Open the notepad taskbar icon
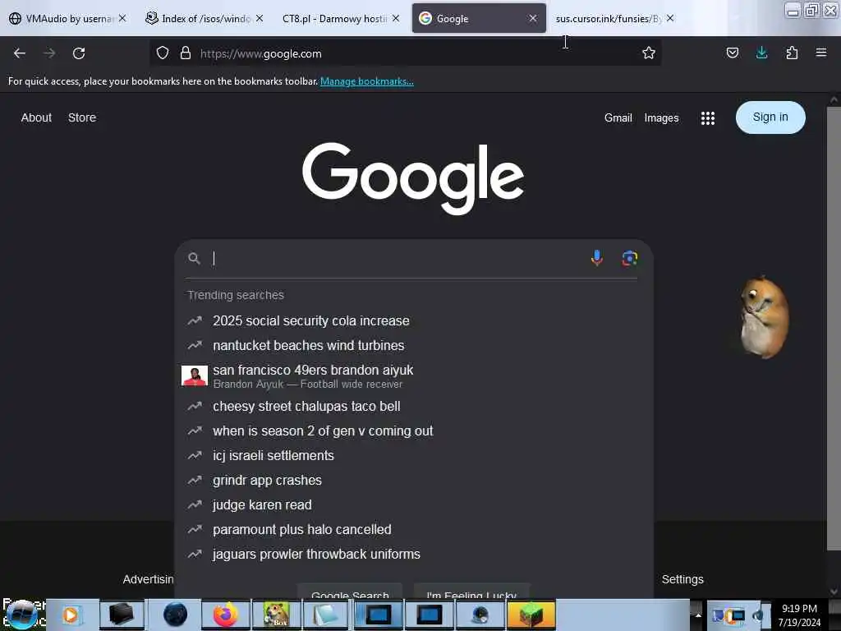The height and width of the screenshot is (631, 841). click(x=326, y=615)
